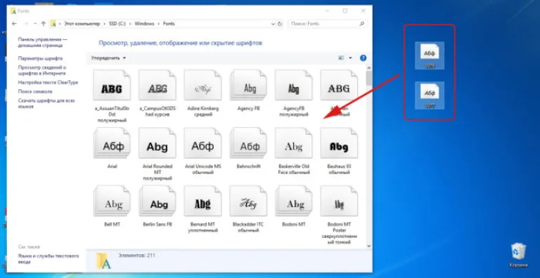Image resolution: width=540 pixels, height=278 pixels.
Task: Select Arial Rounded MT font icon
Action: tap(157, 143)
